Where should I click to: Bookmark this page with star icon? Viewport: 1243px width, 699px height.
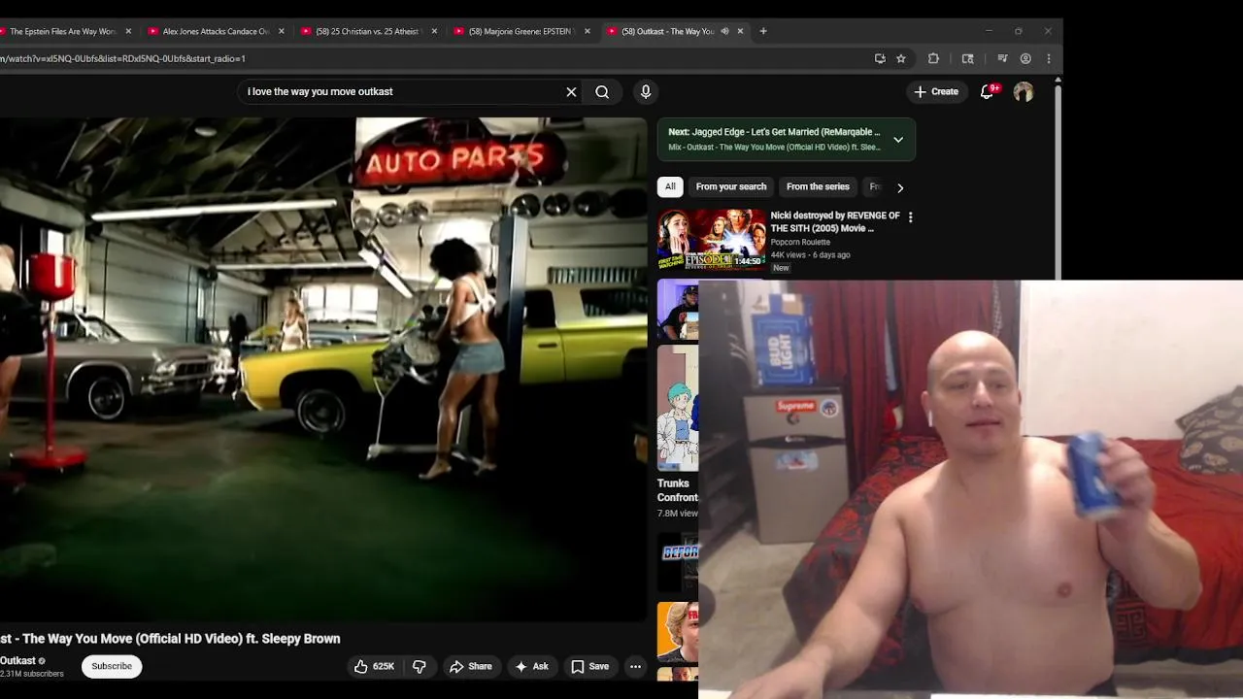[901, 58]
